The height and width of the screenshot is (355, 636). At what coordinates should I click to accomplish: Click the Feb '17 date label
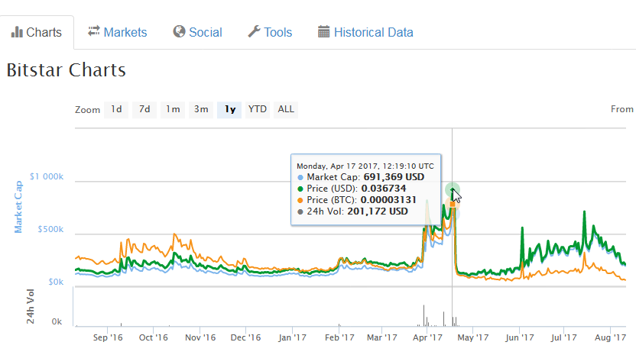(x=339, y=337)
